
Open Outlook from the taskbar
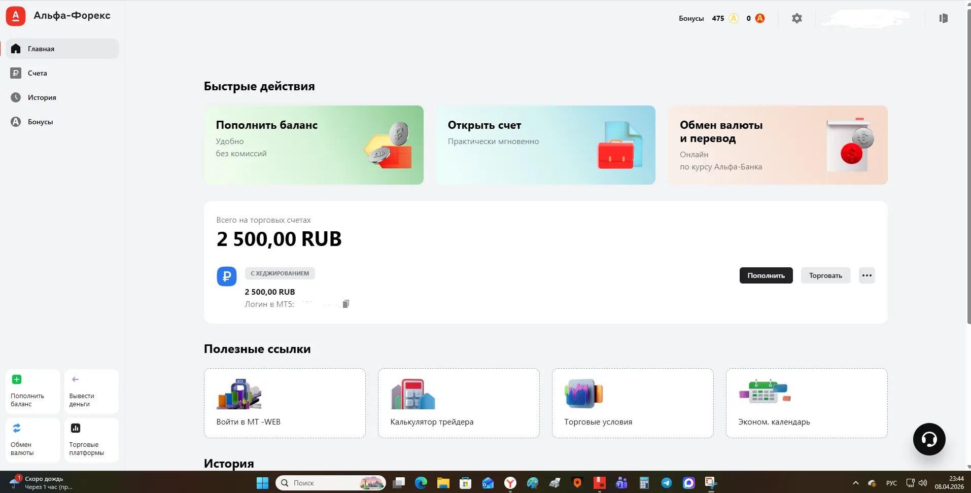(x=488, y=483)
